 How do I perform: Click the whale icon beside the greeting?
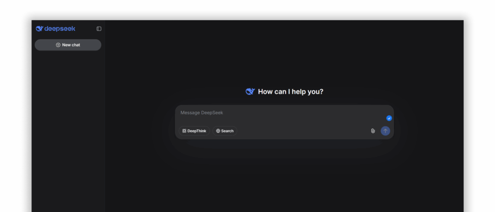coord(250,92)
